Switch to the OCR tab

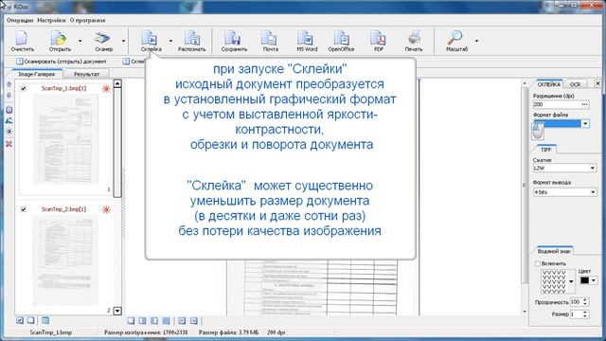[576, 84]
